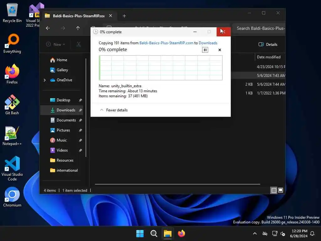The height and width of the screenshot is (241, 321).
Task: Go forward in File Explorer
Action: [63, 28]
